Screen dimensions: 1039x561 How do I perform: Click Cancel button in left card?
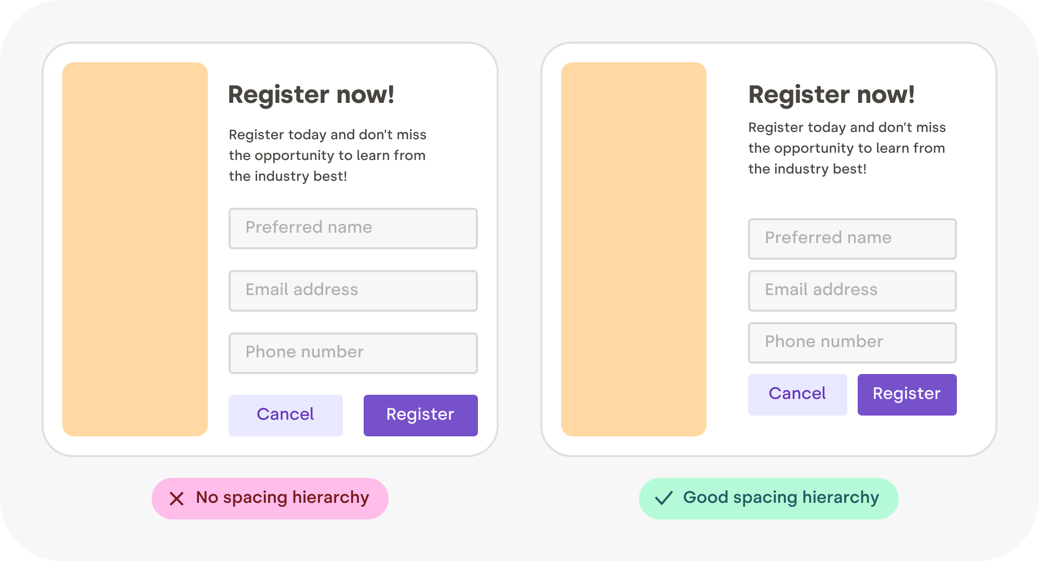(x=286, y=415)
